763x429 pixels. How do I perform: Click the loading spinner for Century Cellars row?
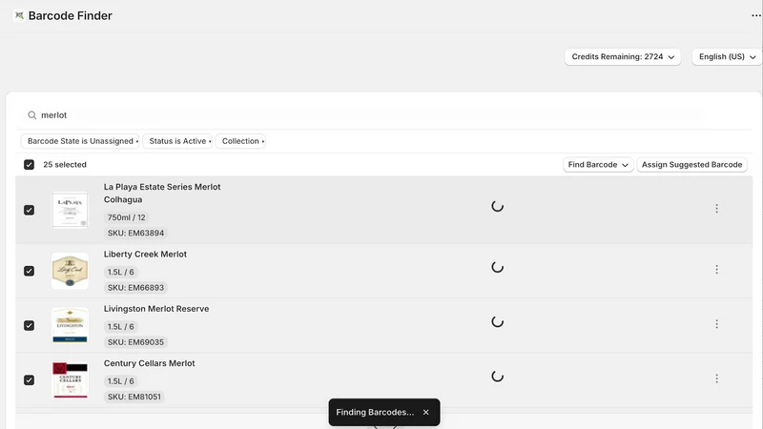pos(497,376)
